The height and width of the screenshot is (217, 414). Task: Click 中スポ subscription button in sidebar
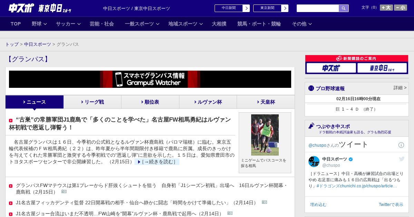point(331,68)
